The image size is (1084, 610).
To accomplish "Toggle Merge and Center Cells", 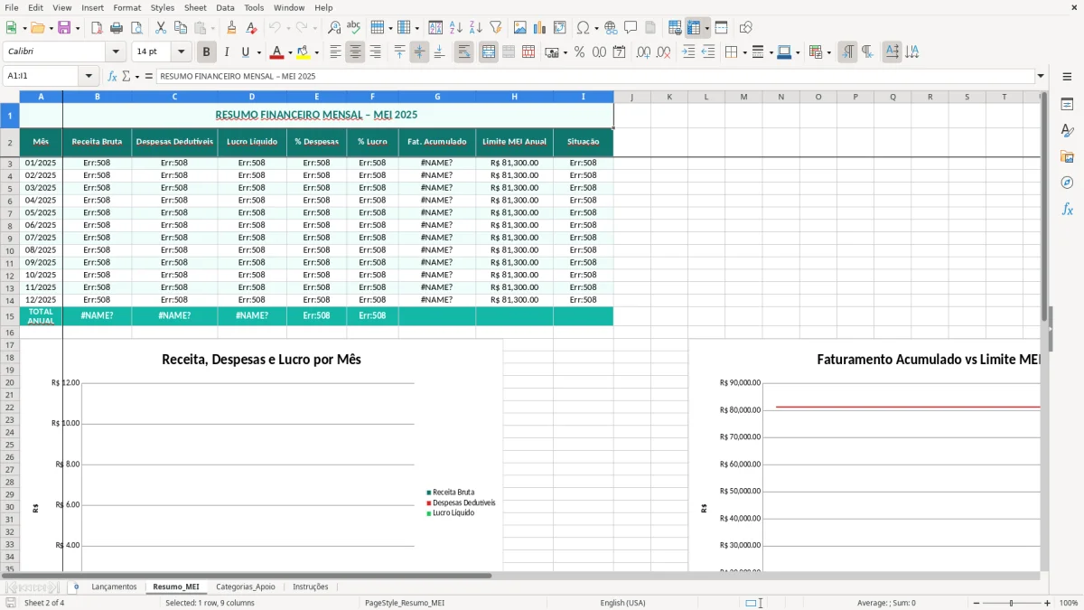I will (x=489, y=52).
